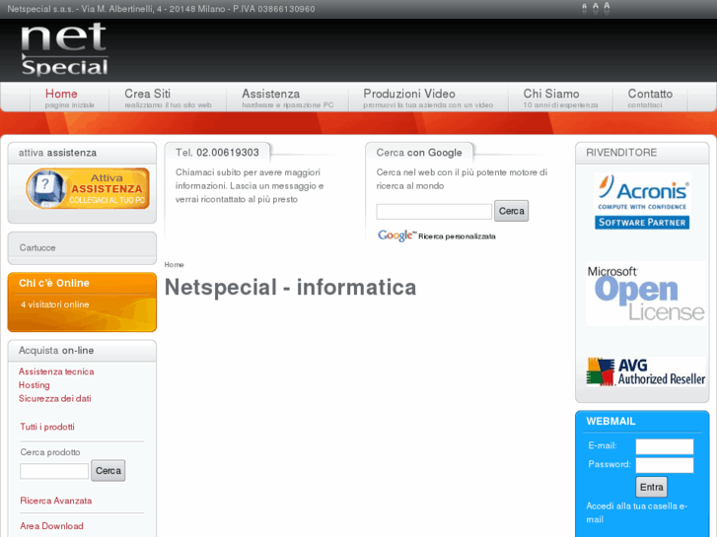Focus the webmail Password field
This screenshot has width=717, height=537.
click(x=665, y=465)
